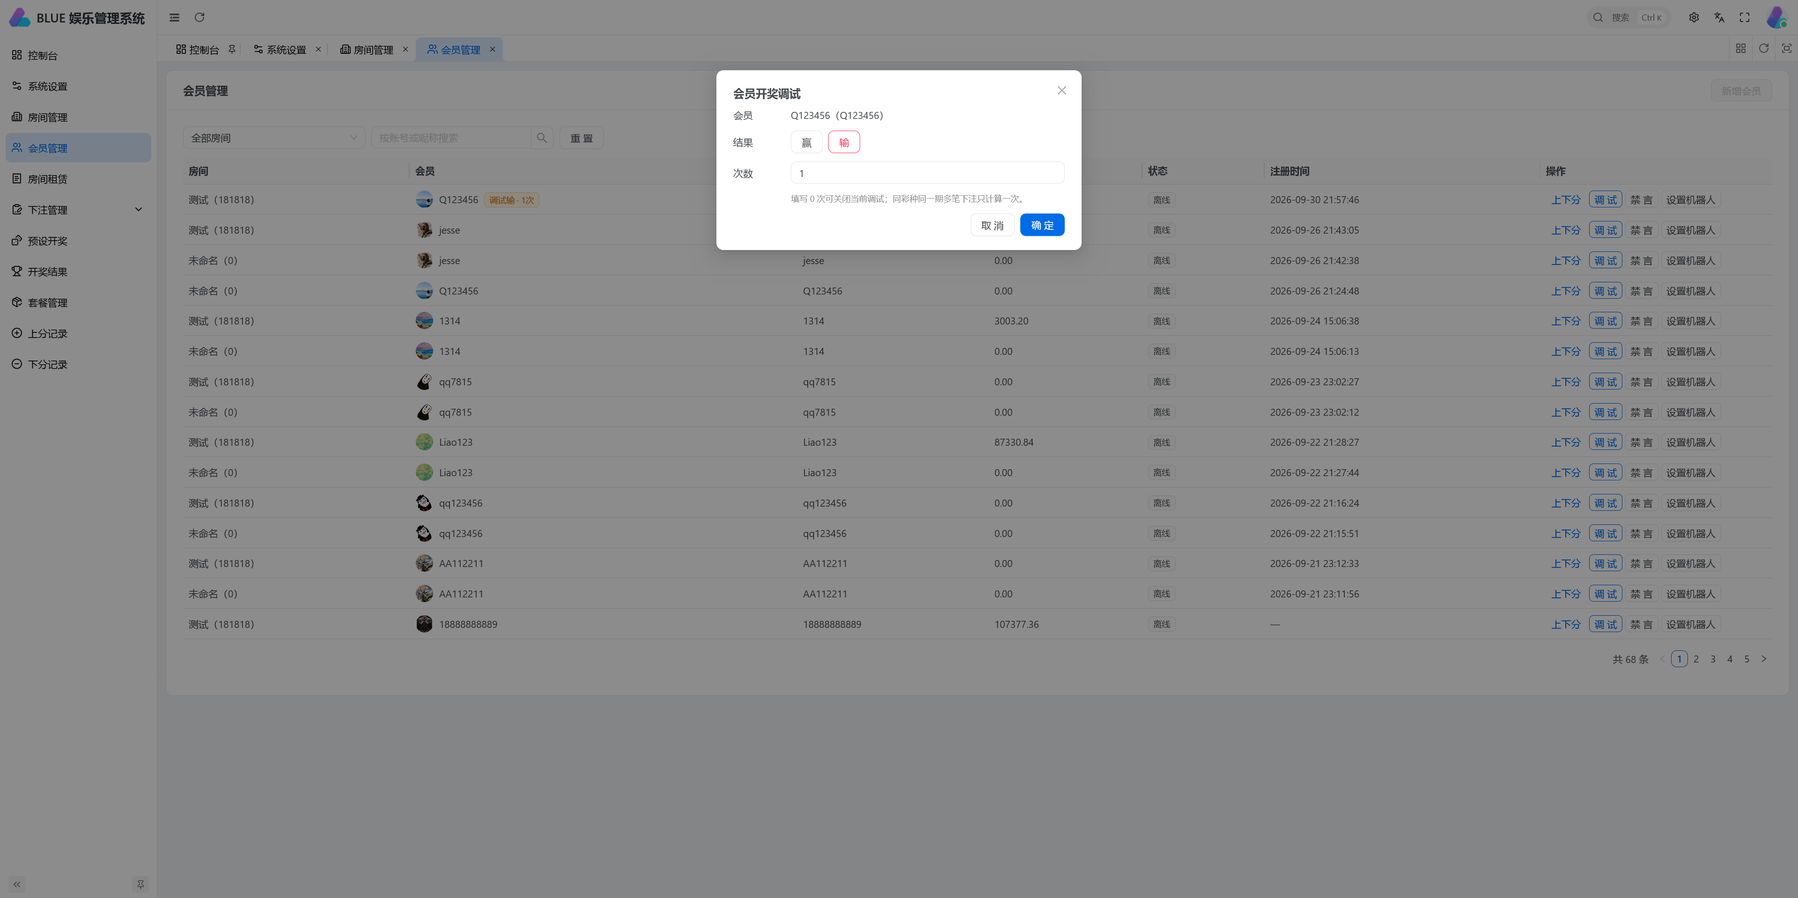Click 调试 for the 1314 测试 row

pyautogui.click(x=1606, y=321)
